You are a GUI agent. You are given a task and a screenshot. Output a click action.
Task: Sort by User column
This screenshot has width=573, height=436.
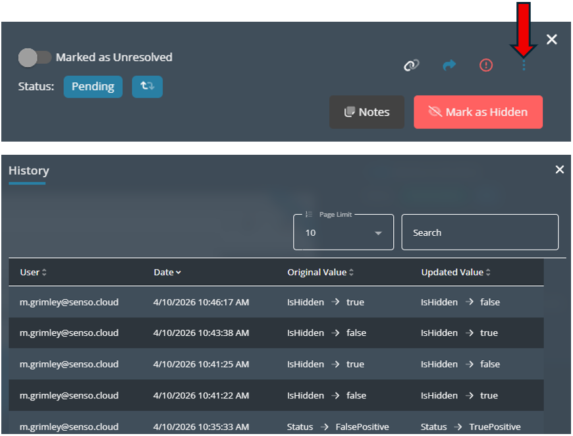(x=33, y=272)
